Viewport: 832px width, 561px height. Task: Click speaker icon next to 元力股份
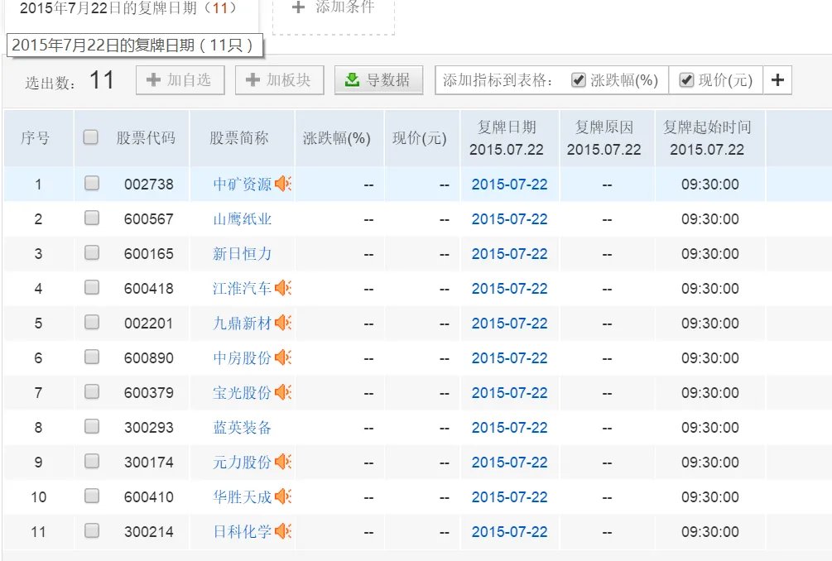pyautogui.click(x=283, y=462)
